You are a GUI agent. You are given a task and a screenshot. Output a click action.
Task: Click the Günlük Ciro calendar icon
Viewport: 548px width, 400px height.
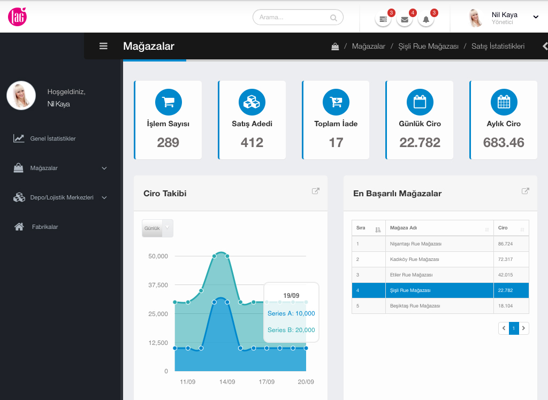(x=420, y=102)
